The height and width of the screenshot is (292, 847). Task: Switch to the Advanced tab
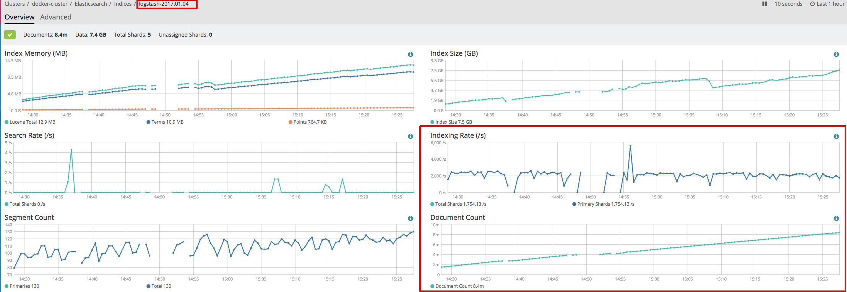pyautogui.click(x=56, y=17)
